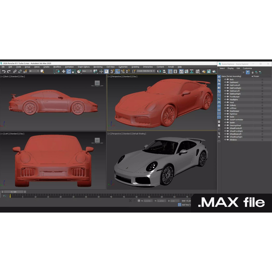Open the Create Selection Set dropdown

(146, 71)
